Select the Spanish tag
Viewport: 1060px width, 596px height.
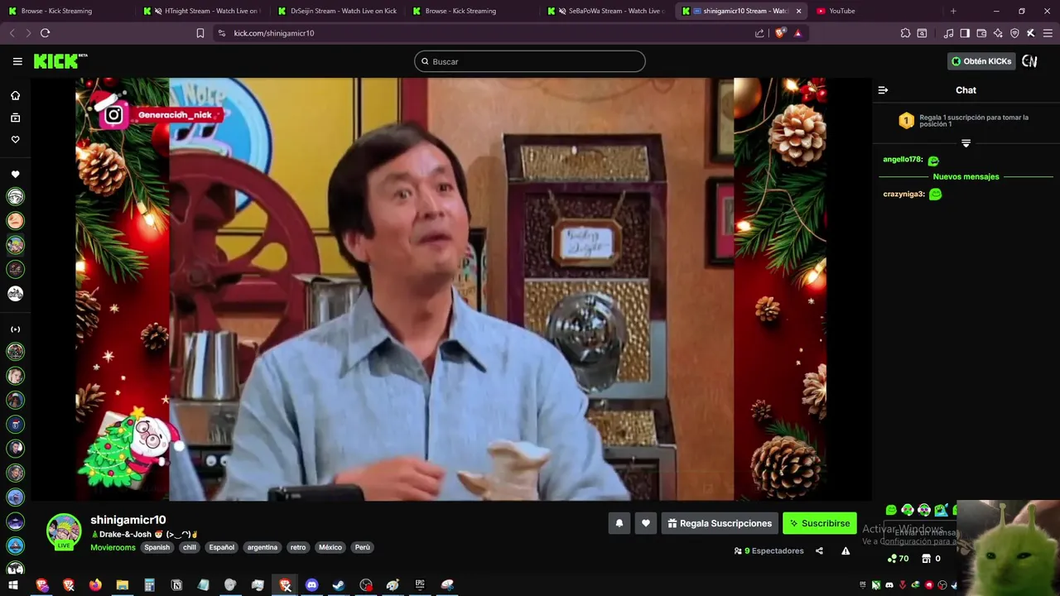point(157,547)
